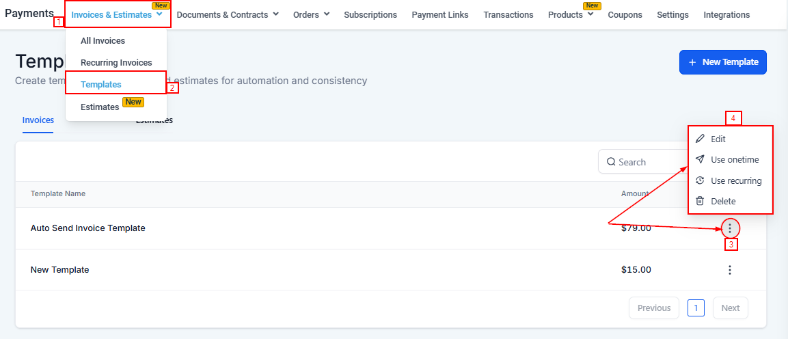Select page 1 in pagination

[x=696, y=308]
